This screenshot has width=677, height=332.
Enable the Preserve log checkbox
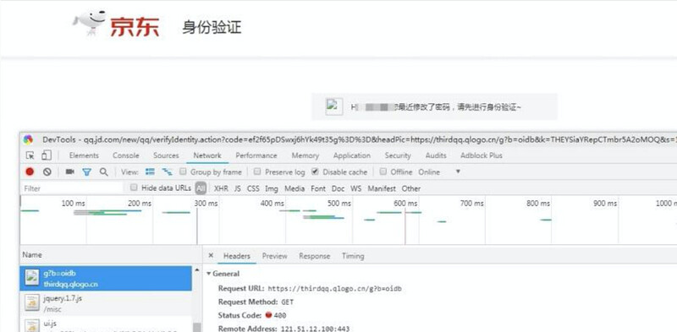tap(257, 171)
